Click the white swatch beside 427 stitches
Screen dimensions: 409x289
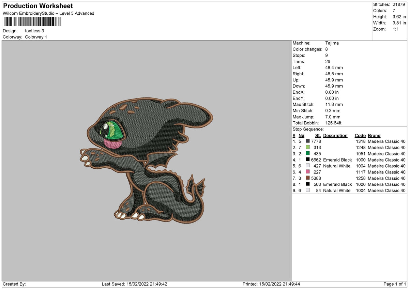pyautogui.click(x=308, y=166)
